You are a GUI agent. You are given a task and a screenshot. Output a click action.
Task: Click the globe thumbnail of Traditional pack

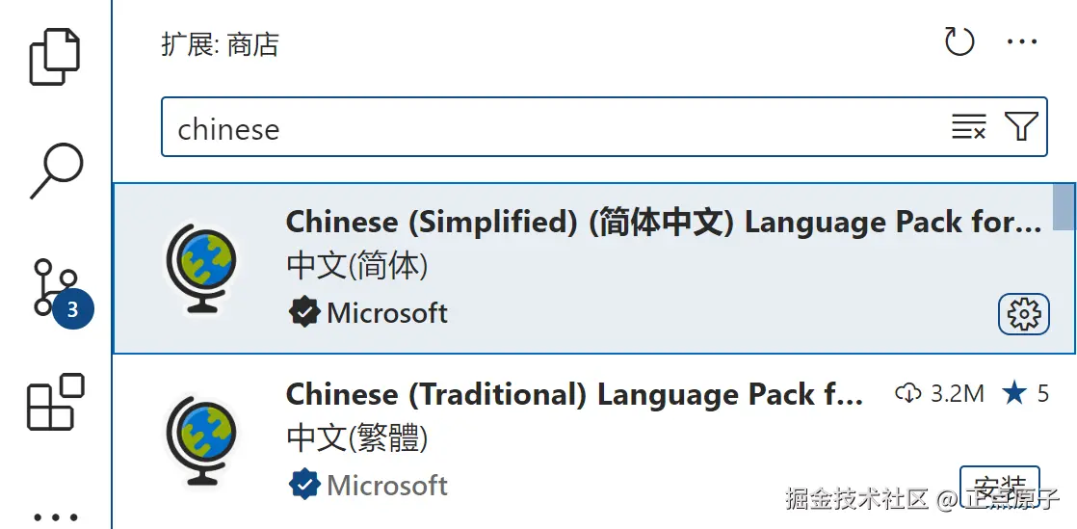(200, 440)
